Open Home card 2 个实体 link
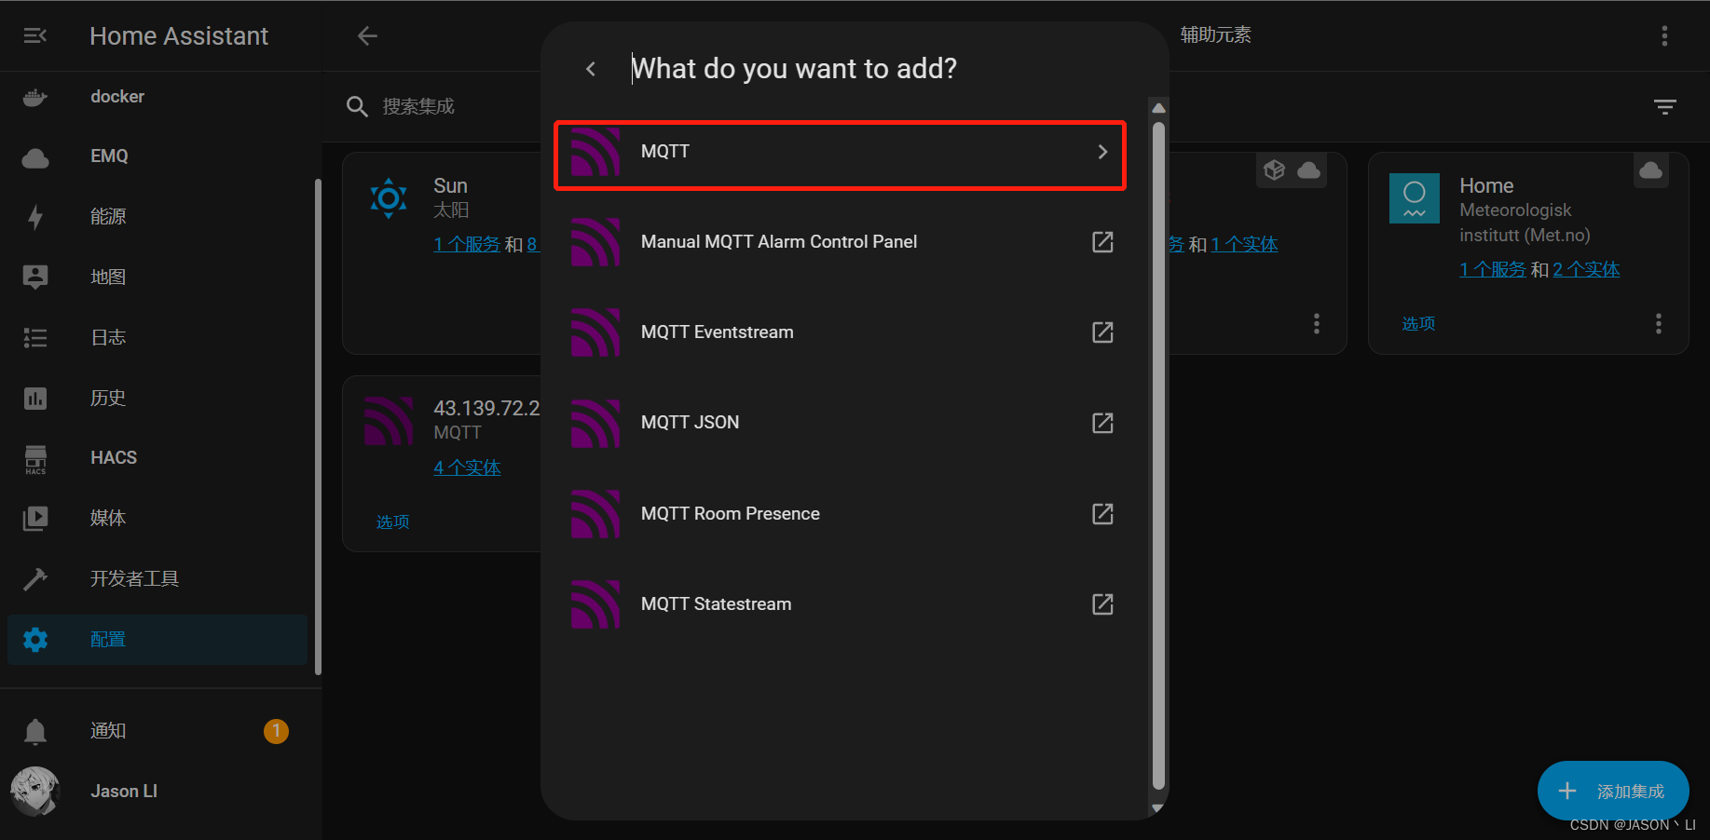 tap(1586, 269)
